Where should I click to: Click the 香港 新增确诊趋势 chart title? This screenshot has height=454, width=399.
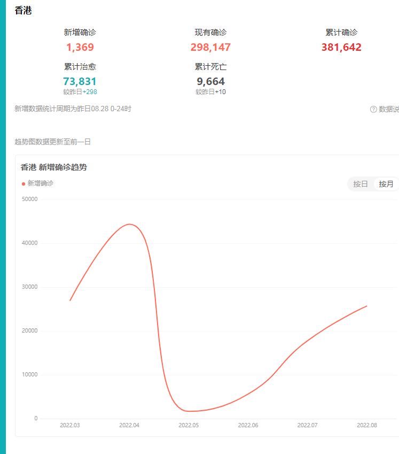coord(54,167)
